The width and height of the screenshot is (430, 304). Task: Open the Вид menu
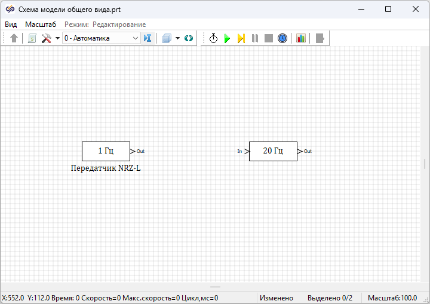click(11, 24)
